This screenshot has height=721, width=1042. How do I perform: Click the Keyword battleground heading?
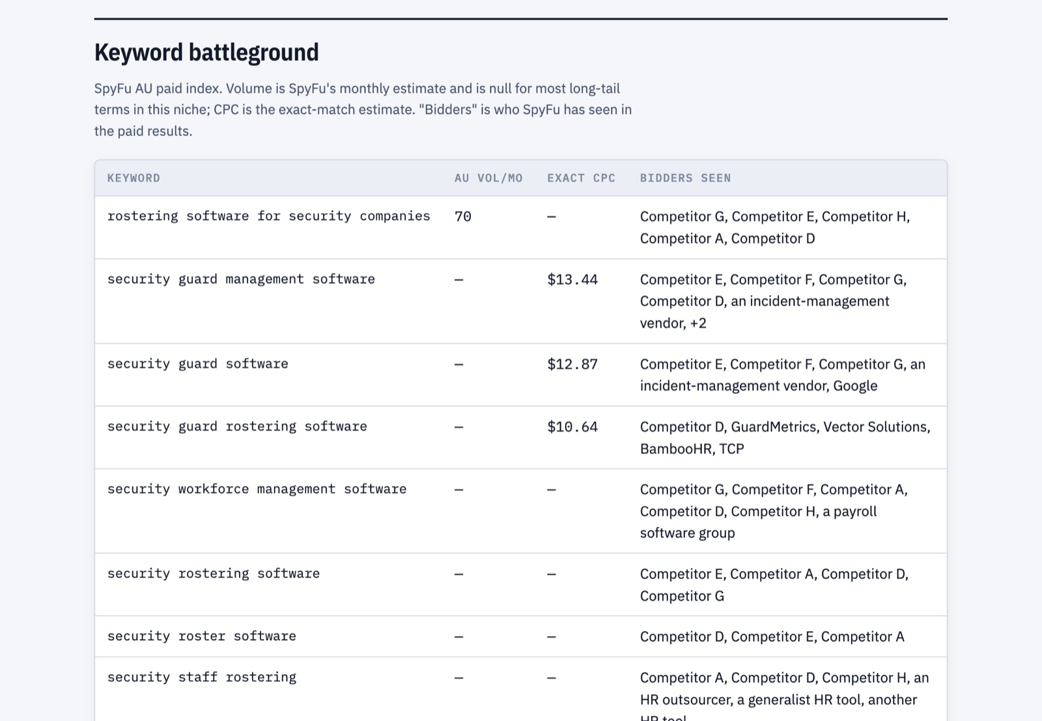point(206,52)
